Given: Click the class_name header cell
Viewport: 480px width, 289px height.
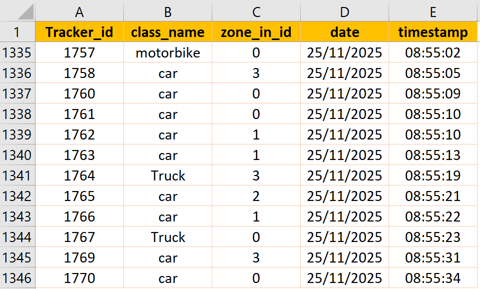Looking at the screenshot, I should (x=168, y=32).
